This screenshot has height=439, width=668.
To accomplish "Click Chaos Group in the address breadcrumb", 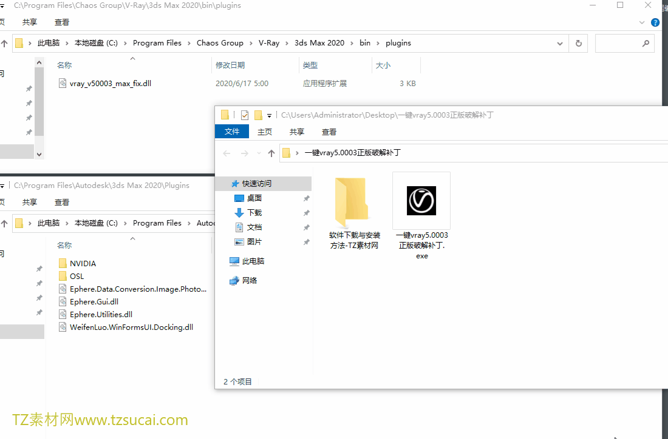I will (220, 43).
